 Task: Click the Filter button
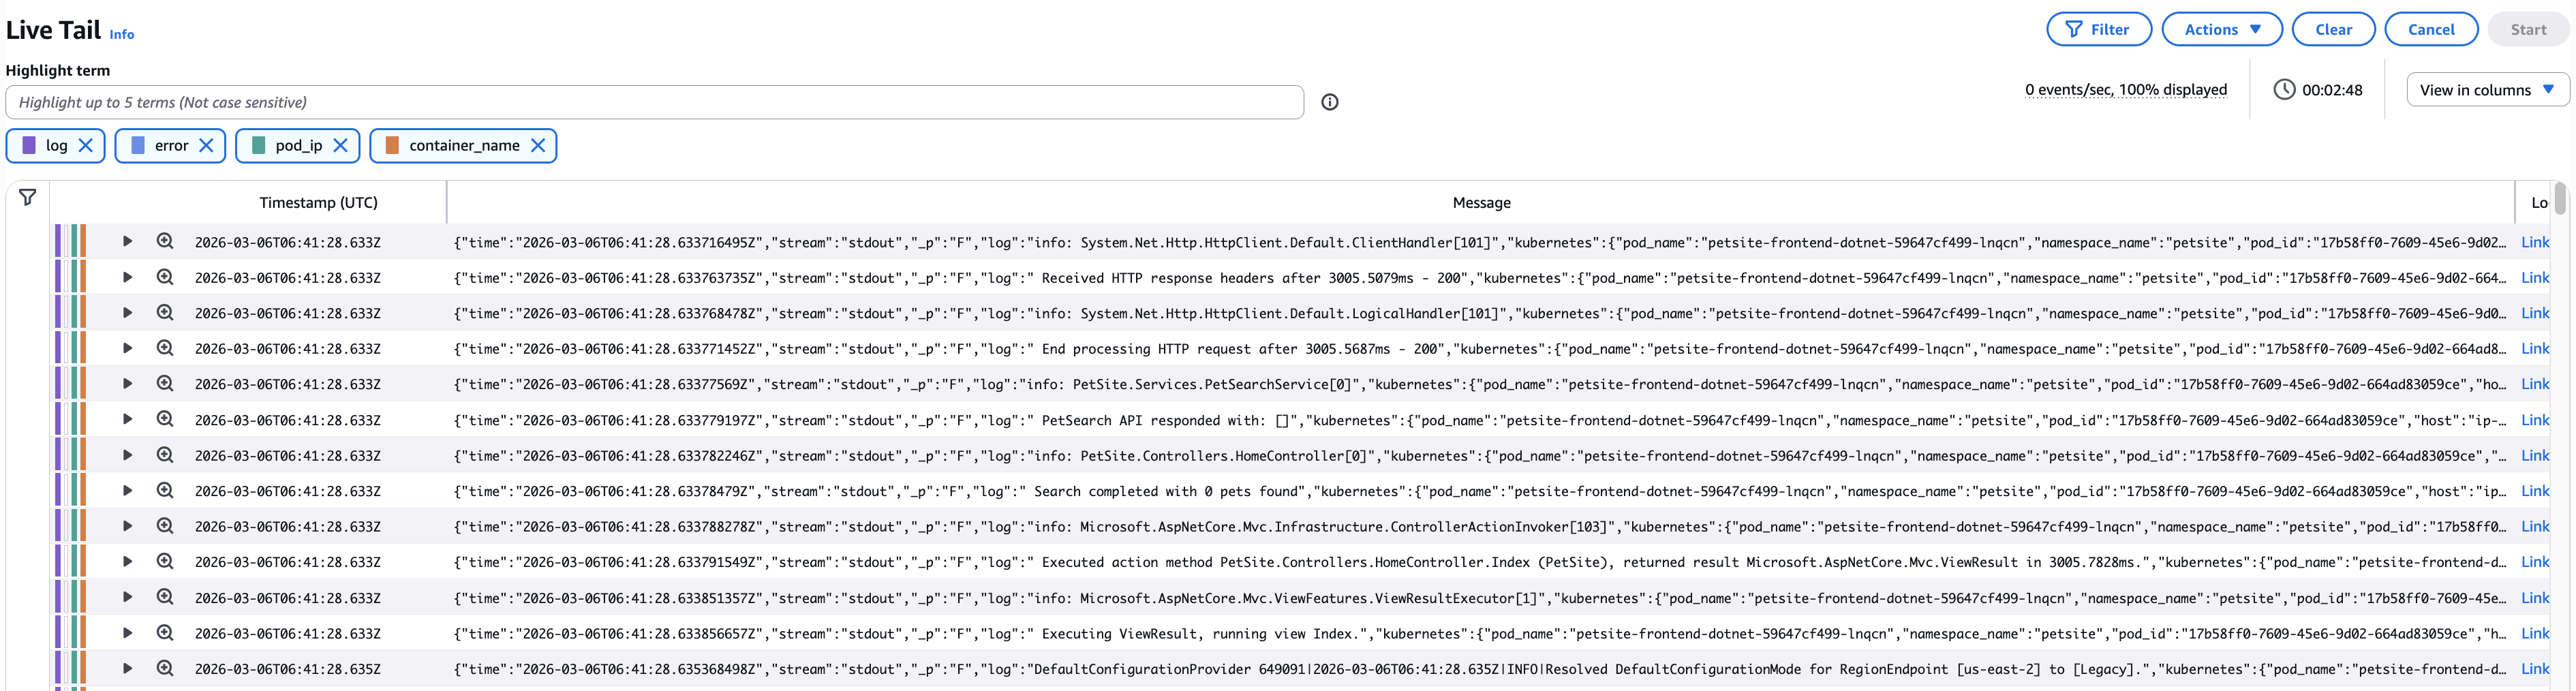tap(2098, 29)
